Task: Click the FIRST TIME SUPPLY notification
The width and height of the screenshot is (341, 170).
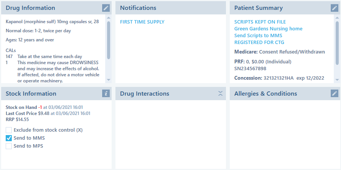Action: pos(142,22)
